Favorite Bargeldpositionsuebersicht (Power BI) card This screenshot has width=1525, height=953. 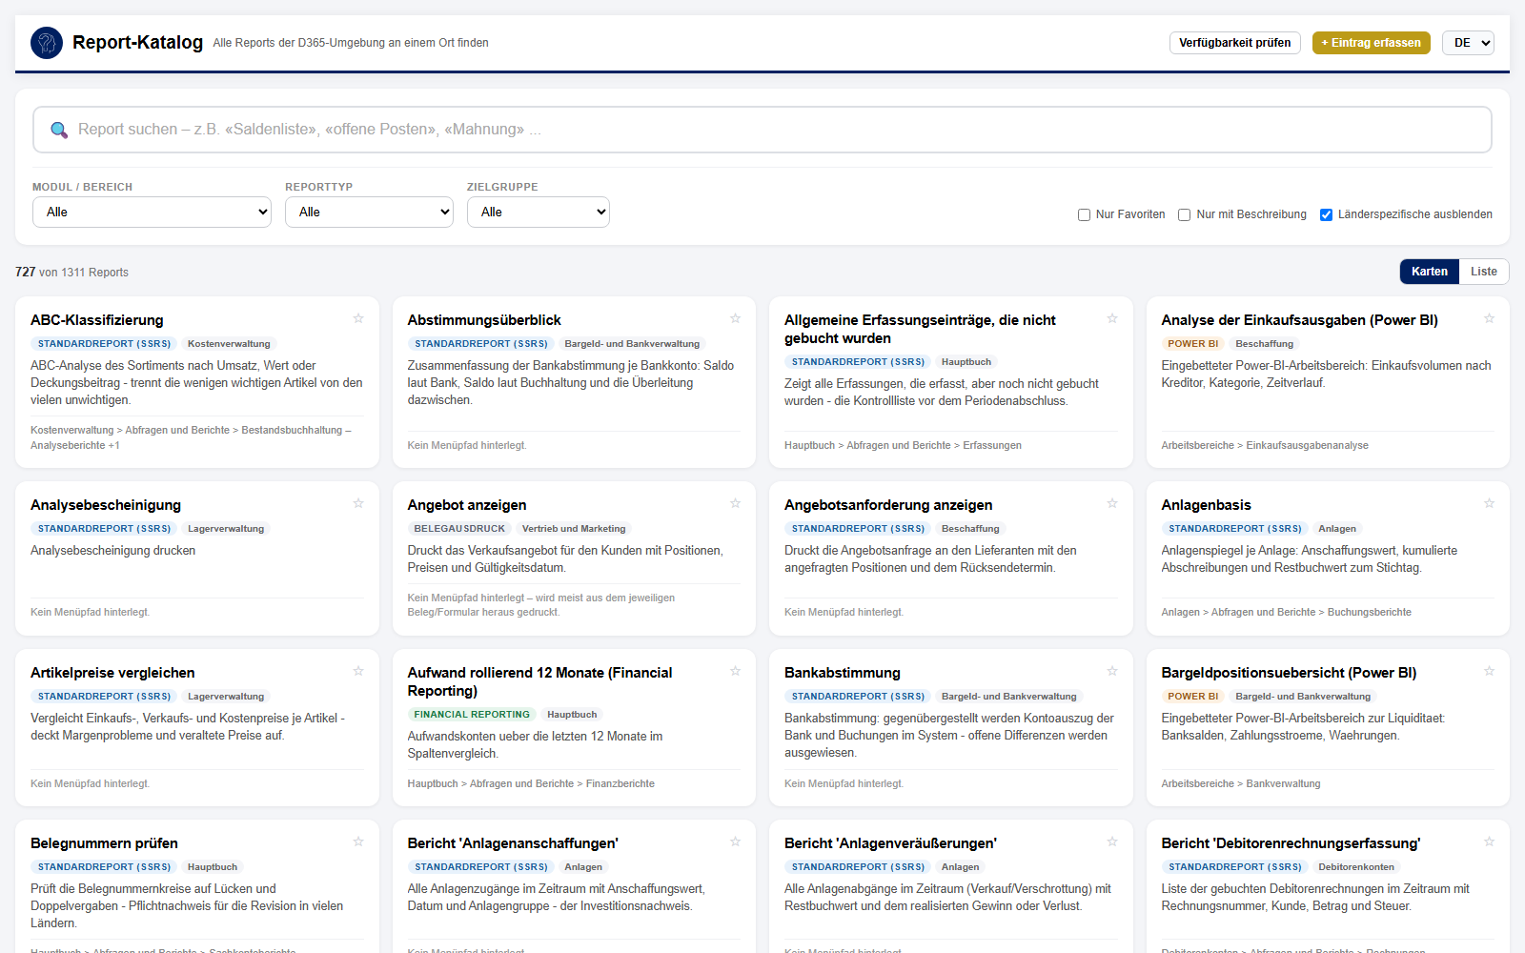(1489, 671)
